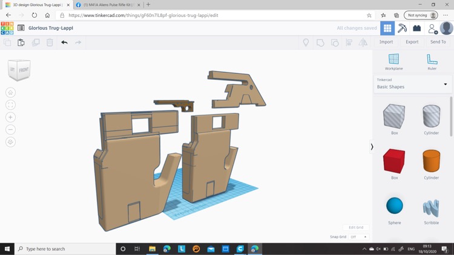Screen dimensions: 454x255
Task: Open a new browser tab
Action: pyautogui.click(x=148, y=5)
